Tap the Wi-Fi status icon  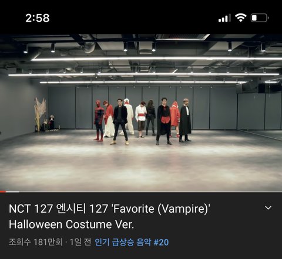[241, 18]
